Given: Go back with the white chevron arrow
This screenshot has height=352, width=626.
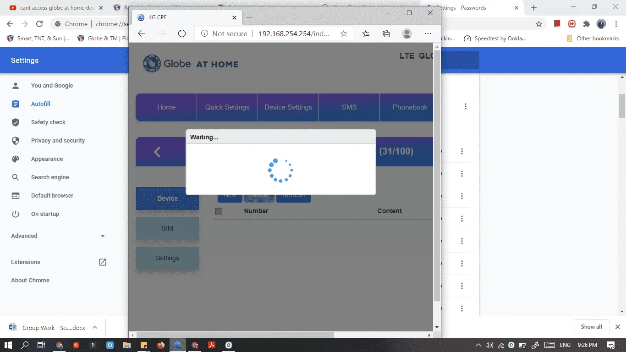Looking at the screenshot, I should pyautogui.click(x=157, y=152).
